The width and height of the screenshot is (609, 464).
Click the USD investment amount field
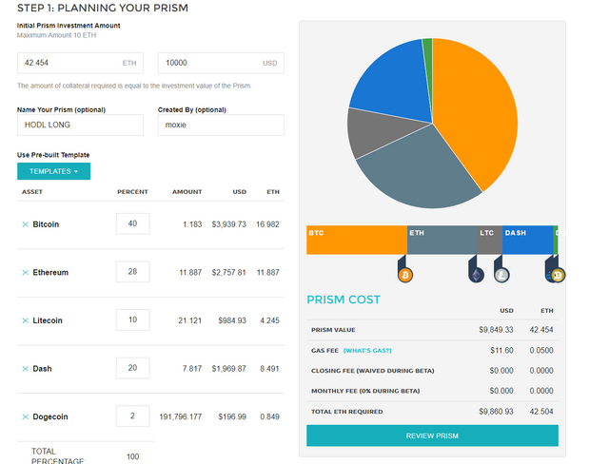221,63
